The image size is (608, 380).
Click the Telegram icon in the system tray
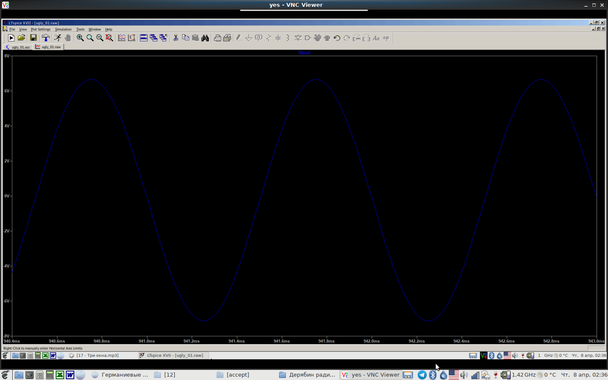point(422,375)
